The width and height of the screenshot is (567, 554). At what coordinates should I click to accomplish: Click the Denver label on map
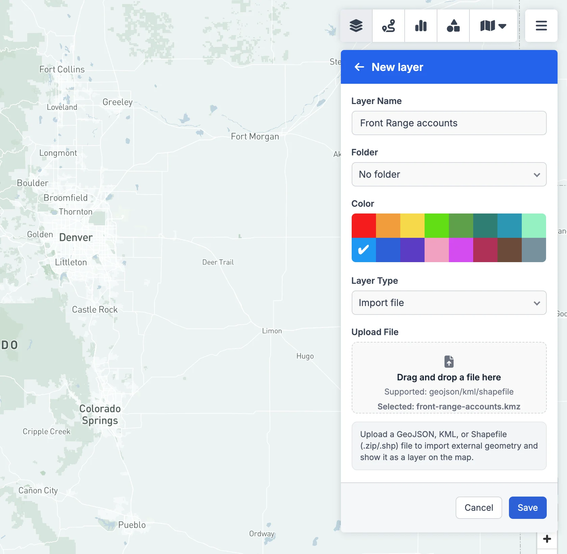[x=76, y=237]
